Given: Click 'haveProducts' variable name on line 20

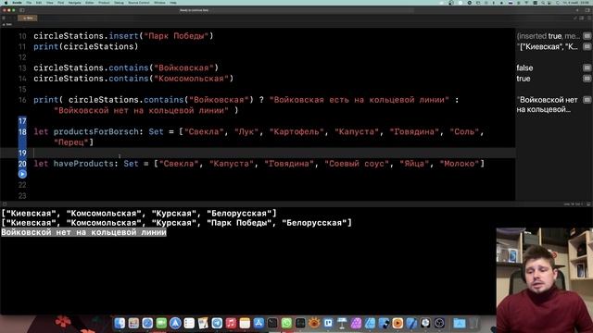Looking at the screenshot, I should [83, 164].
